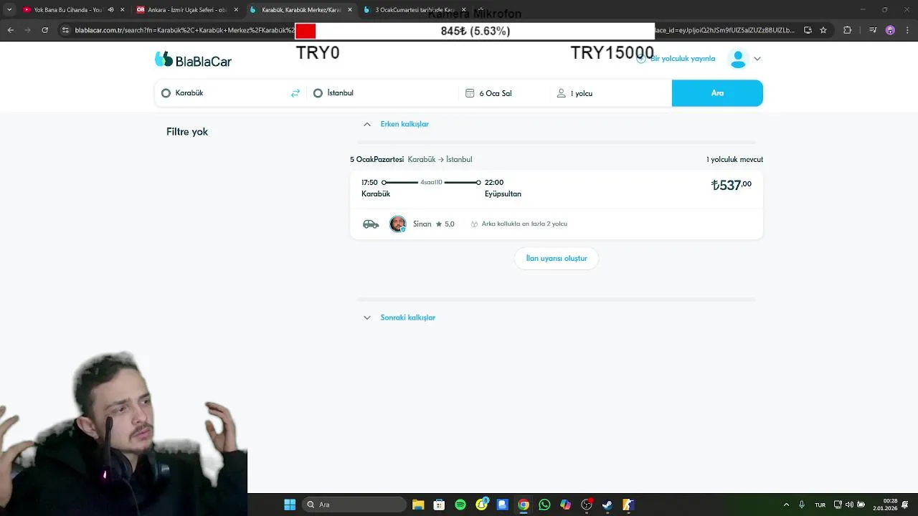
Task: Open the tab search dropdown
Action: coord(9,10)
